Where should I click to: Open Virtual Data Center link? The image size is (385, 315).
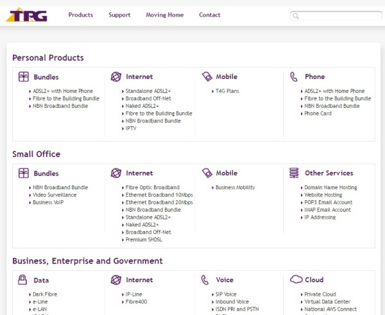pyautogui.click(x=327, y=302)
